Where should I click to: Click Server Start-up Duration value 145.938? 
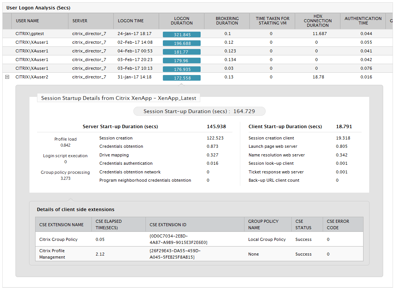(217, 127)
